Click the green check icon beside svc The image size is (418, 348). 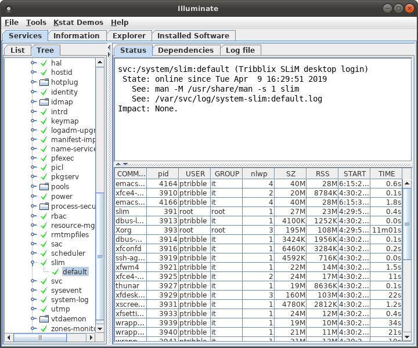pos(44,281)
